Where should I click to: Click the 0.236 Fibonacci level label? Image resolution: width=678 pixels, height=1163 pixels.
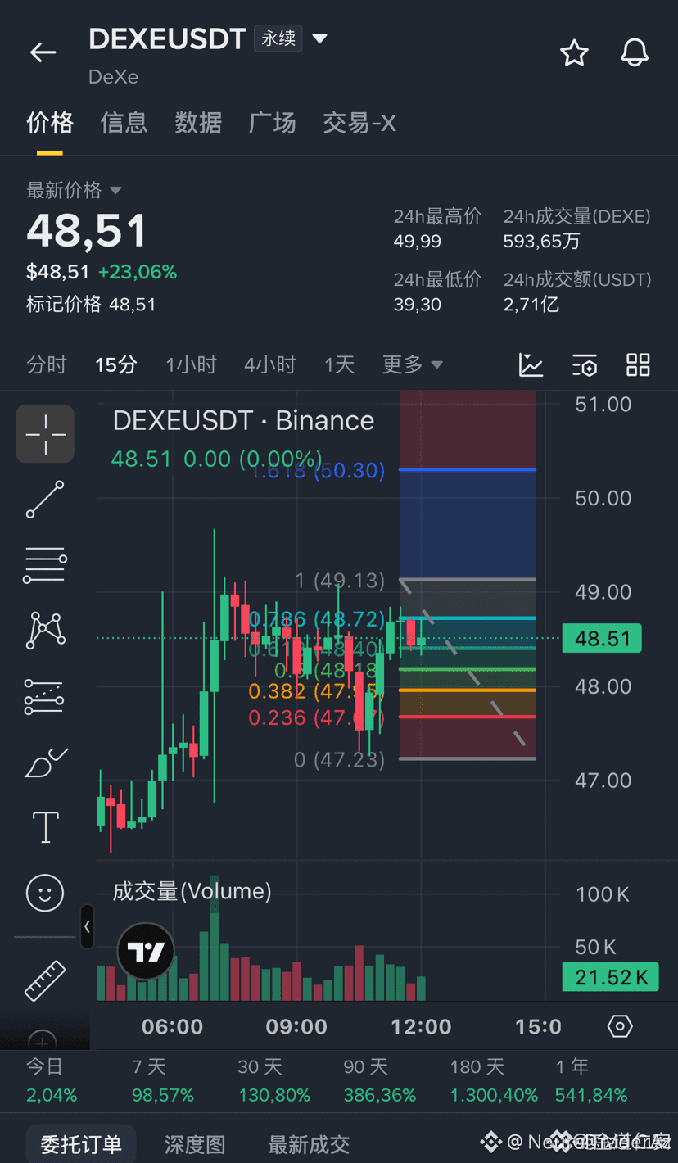click(x=316, y=717)
